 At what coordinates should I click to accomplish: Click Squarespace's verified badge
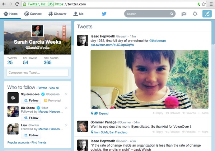[x=43, y=94]
